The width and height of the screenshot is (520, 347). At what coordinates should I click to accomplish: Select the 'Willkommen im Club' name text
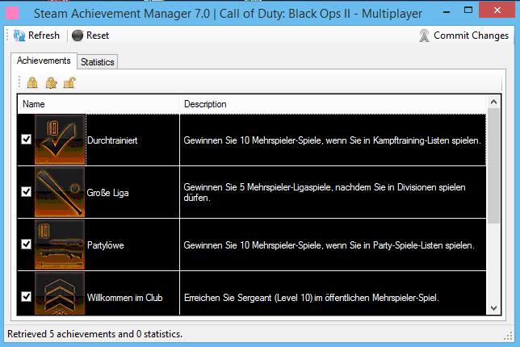[x=124, y=298]
